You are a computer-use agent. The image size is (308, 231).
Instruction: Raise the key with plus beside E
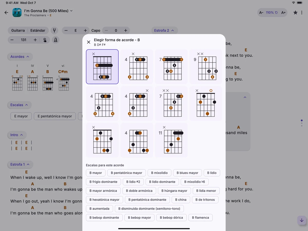tap(85, 31)
